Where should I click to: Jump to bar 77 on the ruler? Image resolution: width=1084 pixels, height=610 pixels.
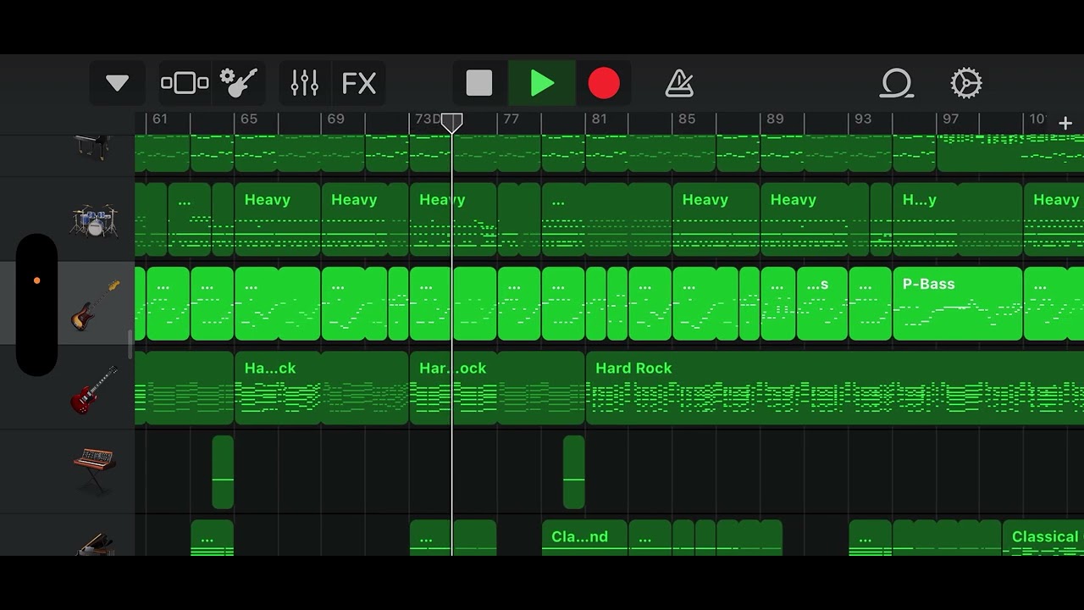511,119
